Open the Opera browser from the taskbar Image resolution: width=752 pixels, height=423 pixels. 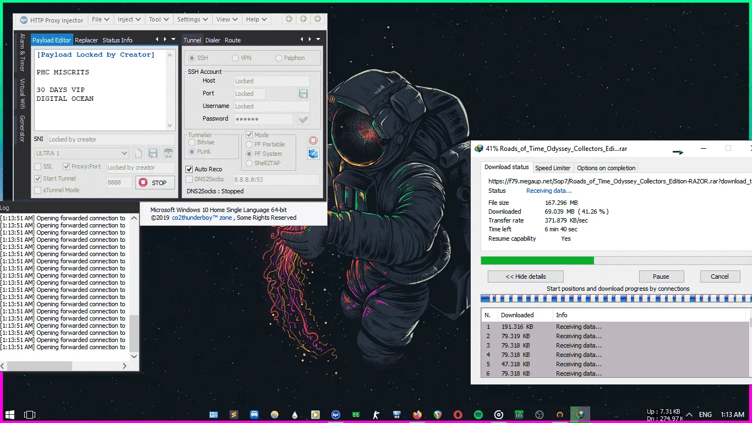(x=458, y=414)
